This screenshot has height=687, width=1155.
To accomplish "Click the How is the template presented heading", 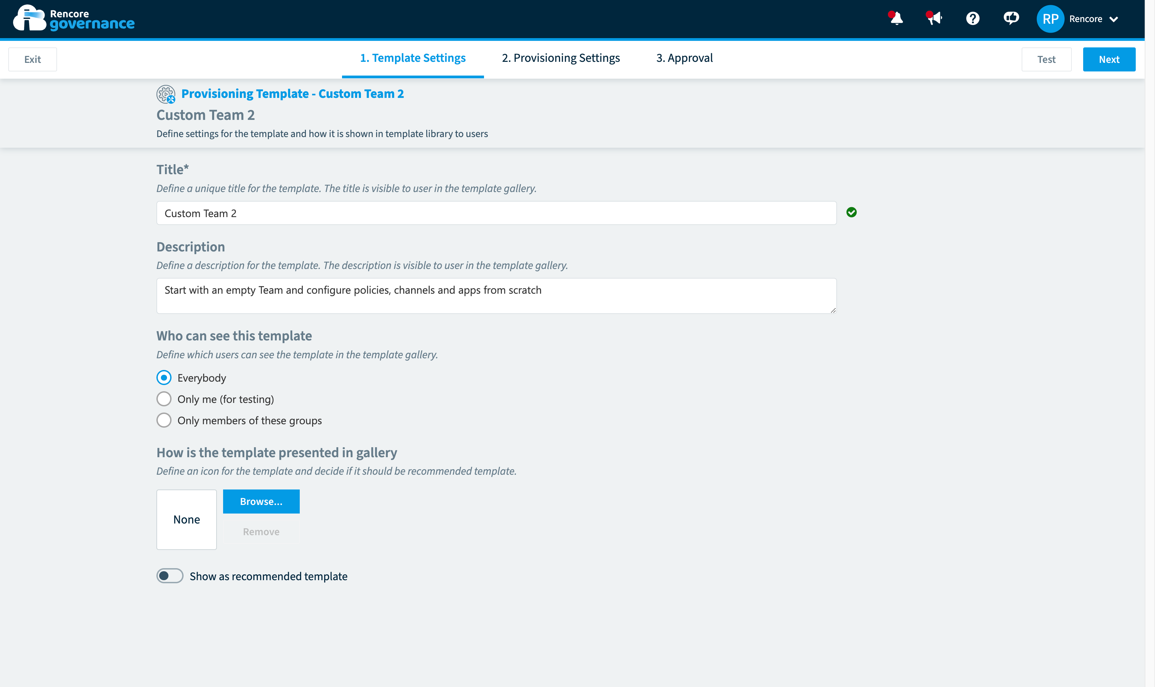I will 277,452.
